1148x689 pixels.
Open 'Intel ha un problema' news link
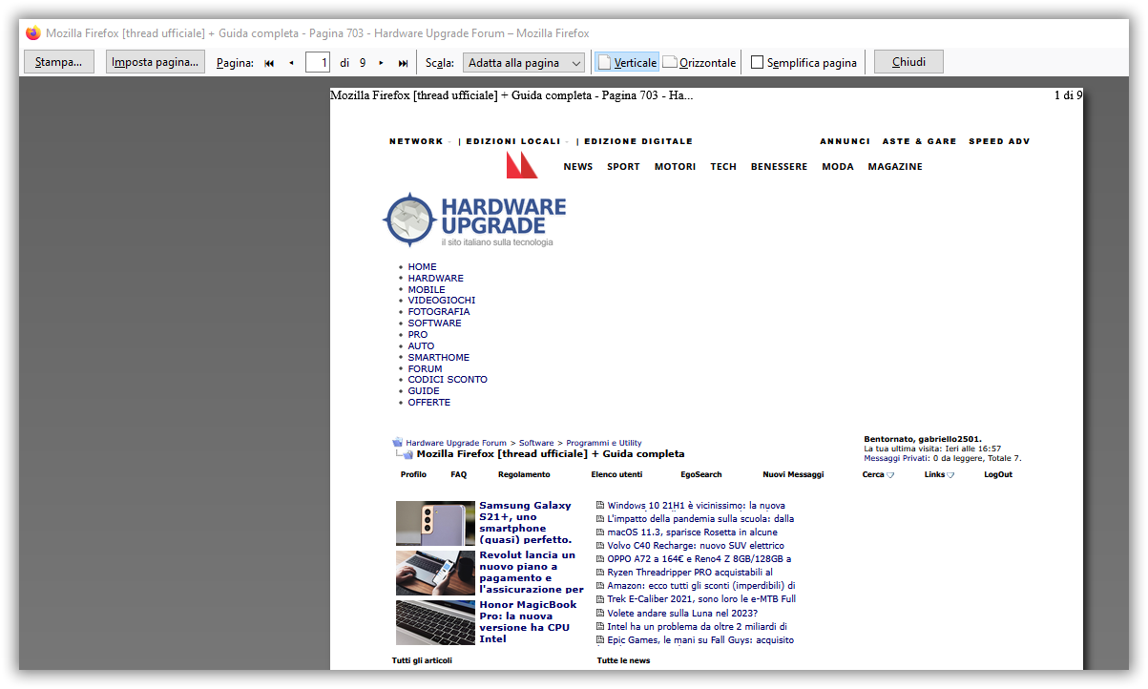click(698, 627)
